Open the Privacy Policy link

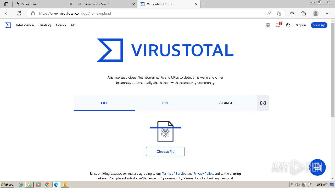point(203,173)
